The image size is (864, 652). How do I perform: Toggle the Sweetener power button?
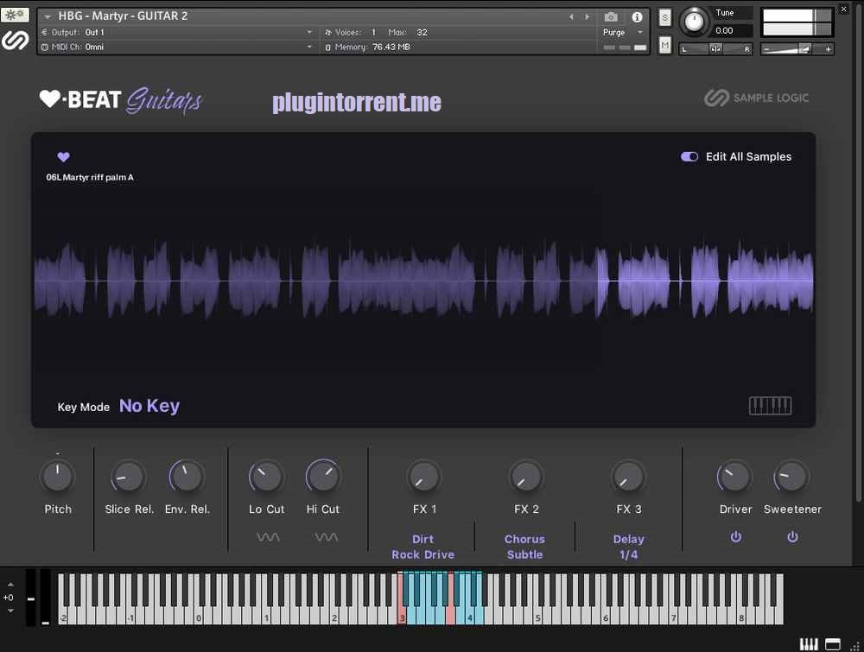click(x=792, y=537)
